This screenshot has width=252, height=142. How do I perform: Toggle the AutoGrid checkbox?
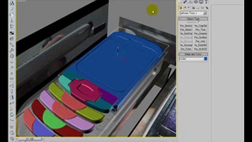(x=199, y=22)
